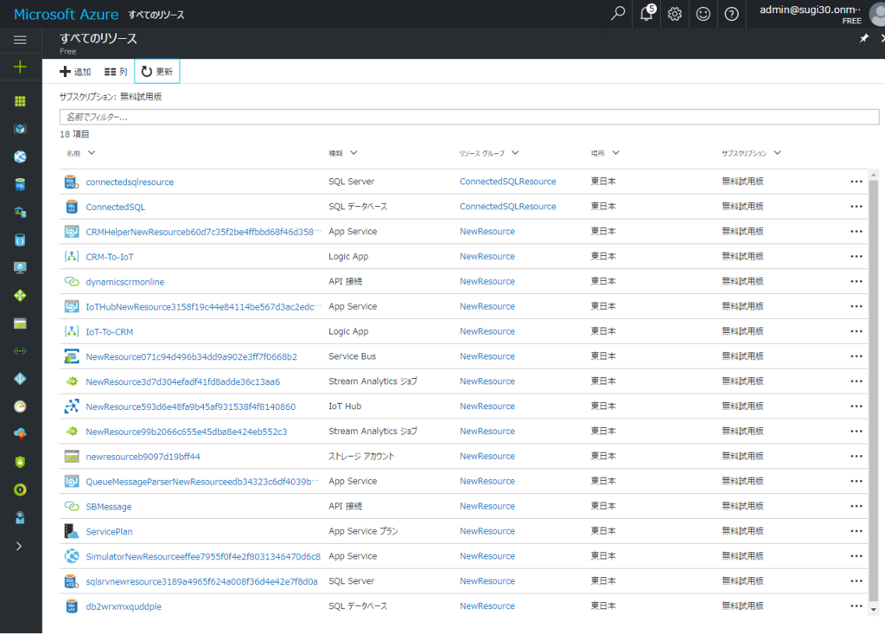The image size is (885, 634).
Task: Open the storage accounts icon in sidebar
Action: (21, 323)
